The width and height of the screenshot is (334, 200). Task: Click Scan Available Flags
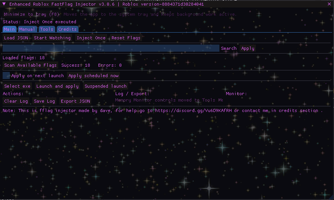click(x=30, y=65)
